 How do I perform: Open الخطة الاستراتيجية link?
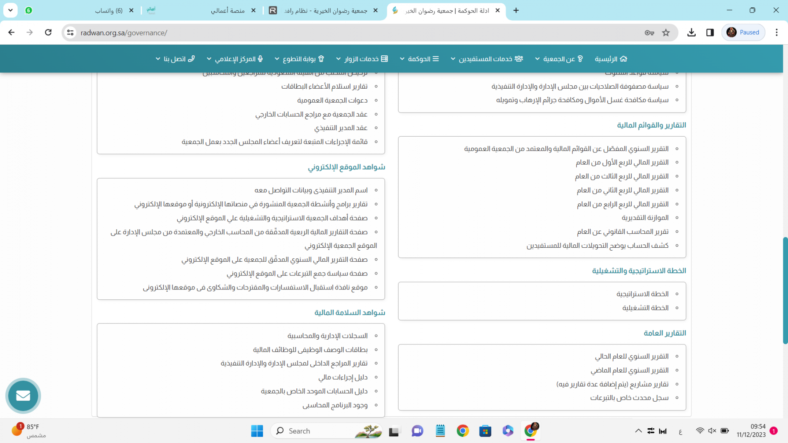[x=642, y=294]
